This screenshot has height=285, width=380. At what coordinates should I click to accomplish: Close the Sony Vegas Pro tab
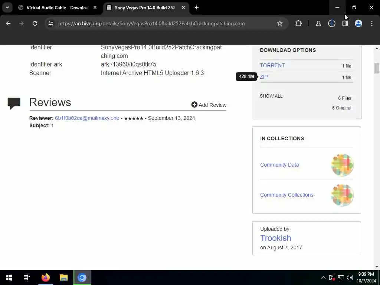click(x=183, y=8)
